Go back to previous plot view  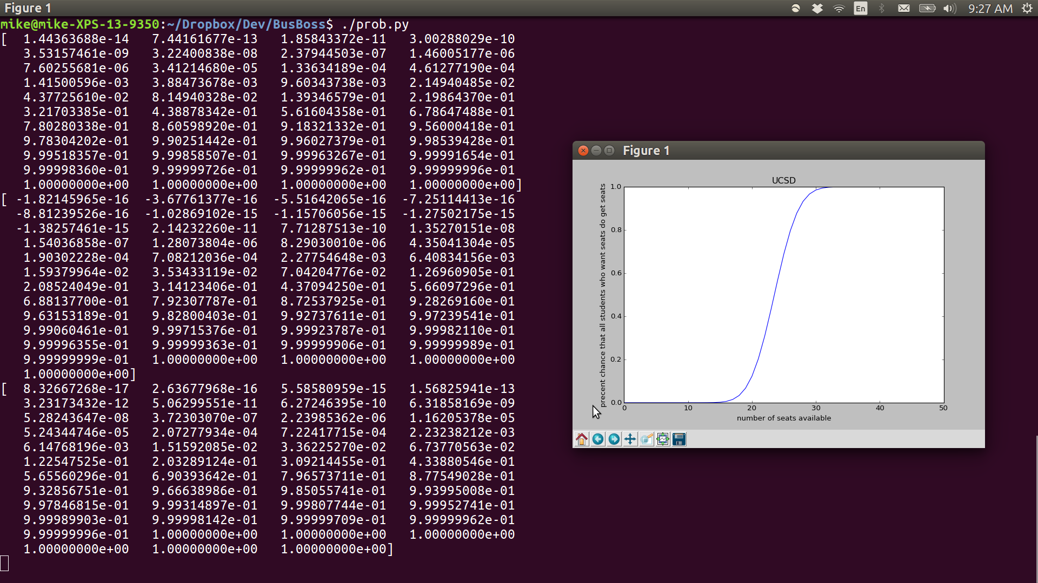(x=598, y=439)
